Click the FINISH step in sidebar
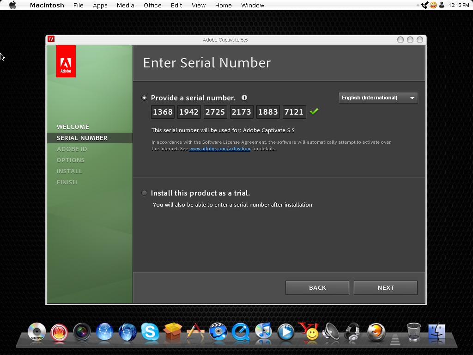Viewport: 473px width, 355px height. click(x=67, y=182)
